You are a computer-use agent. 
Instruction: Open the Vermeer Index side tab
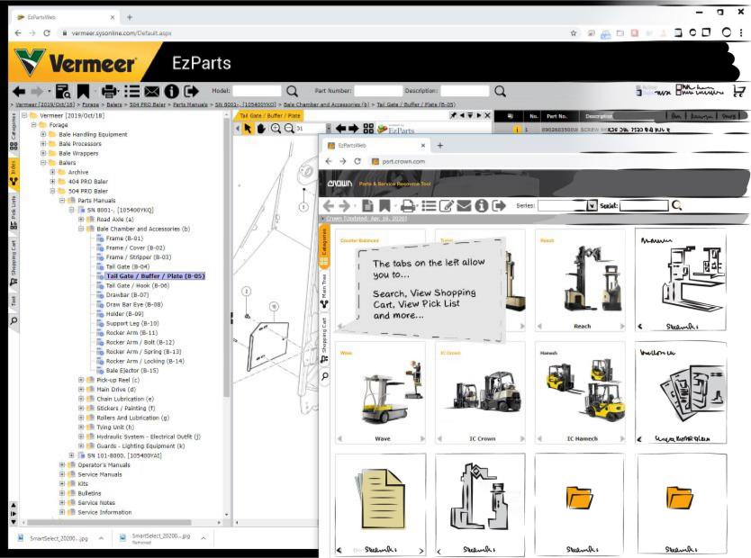point(14,173)
